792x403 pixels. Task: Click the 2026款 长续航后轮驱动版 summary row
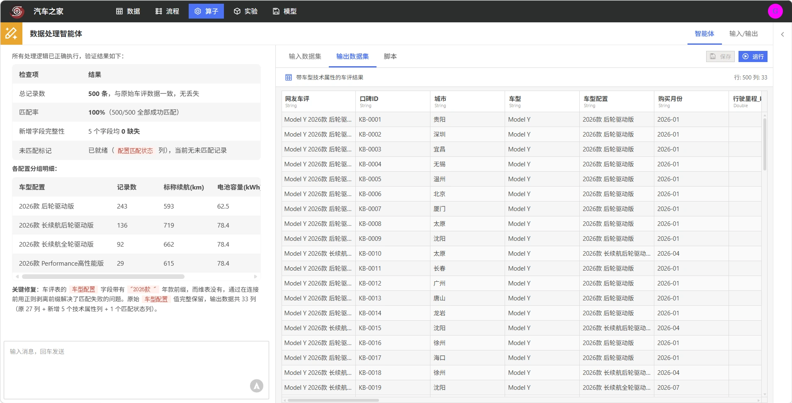pyautogui.click(x=136, y=225)
